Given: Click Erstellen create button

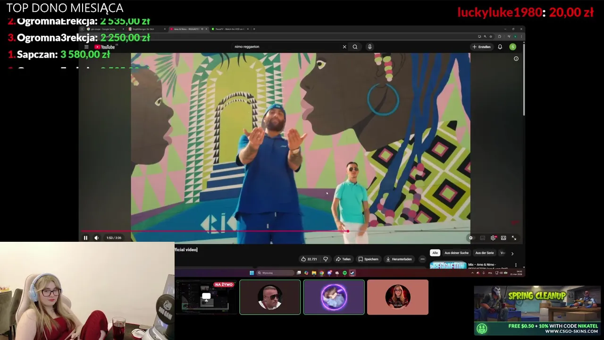Looking at the screenshot, I should [481, 47].
